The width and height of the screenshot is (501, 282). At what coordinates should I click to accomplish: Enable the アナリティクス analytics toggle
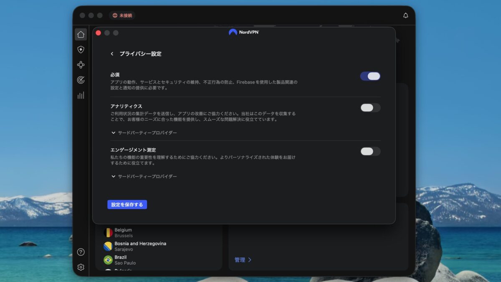370,107
